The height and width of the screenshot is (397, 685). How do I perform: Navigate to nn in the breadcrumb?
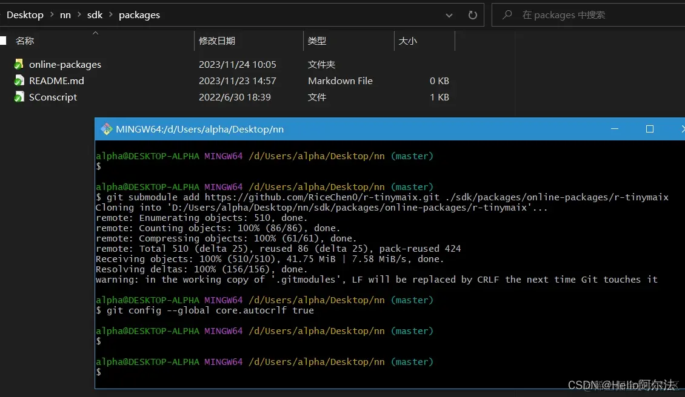(x=65, y=15)
